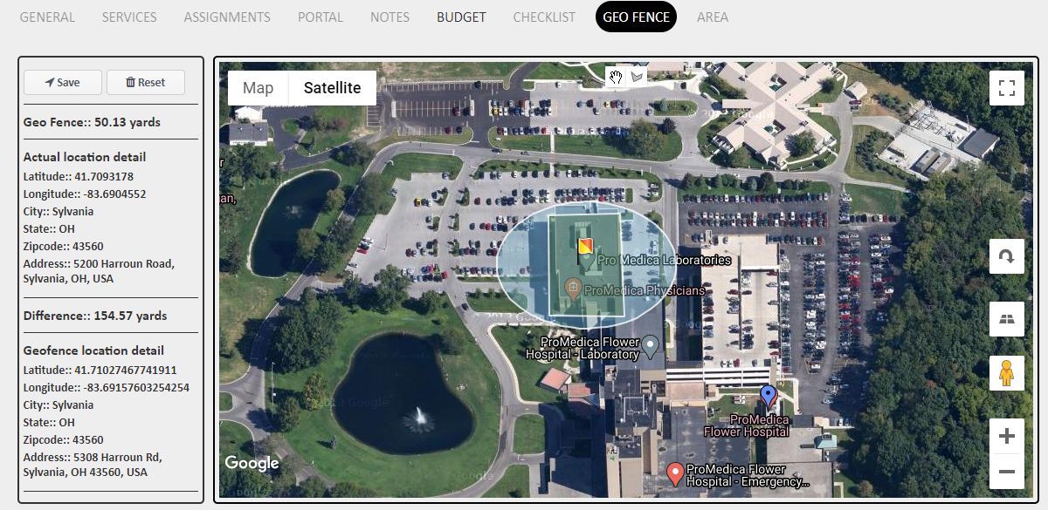This screenshot has width=1048, height=510.
Task: Reset the geofence location
Action: (x=146, y=82)
